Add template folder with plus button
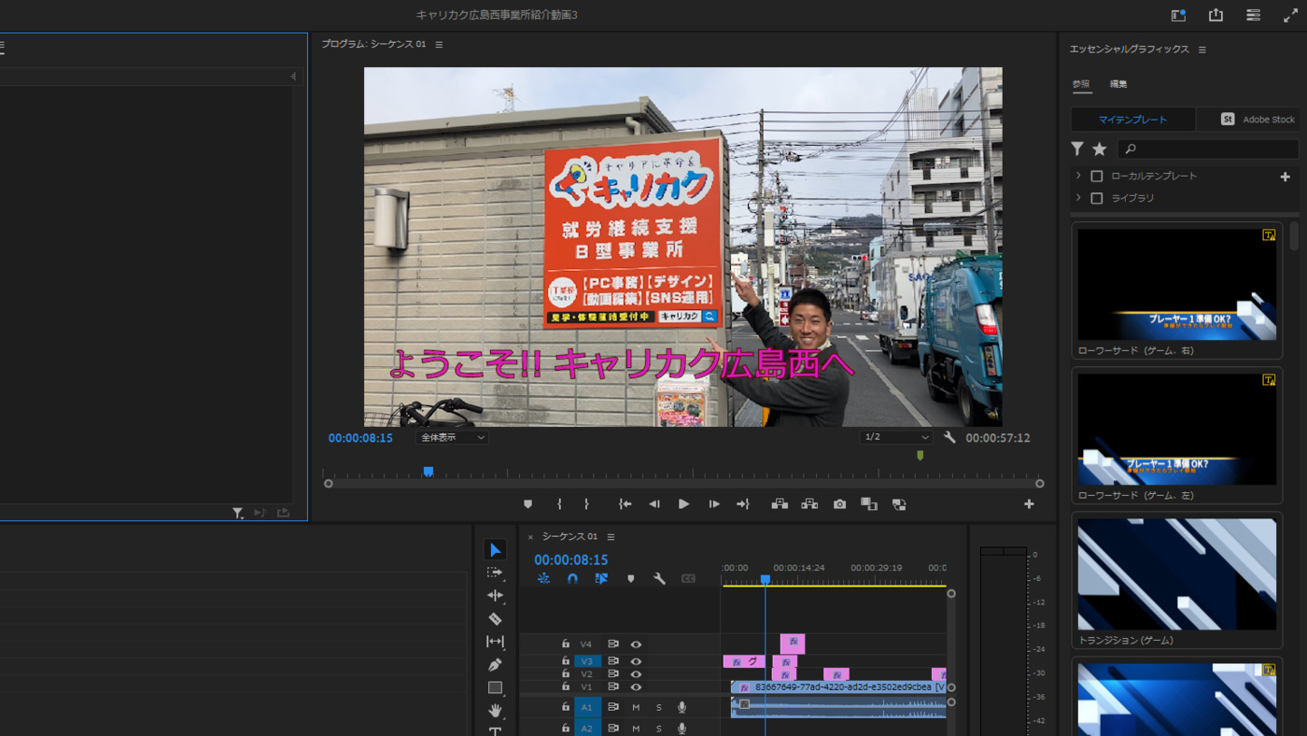Image resolution: width=1307 pixels, height=736 pixels. tap(1285, 177)
